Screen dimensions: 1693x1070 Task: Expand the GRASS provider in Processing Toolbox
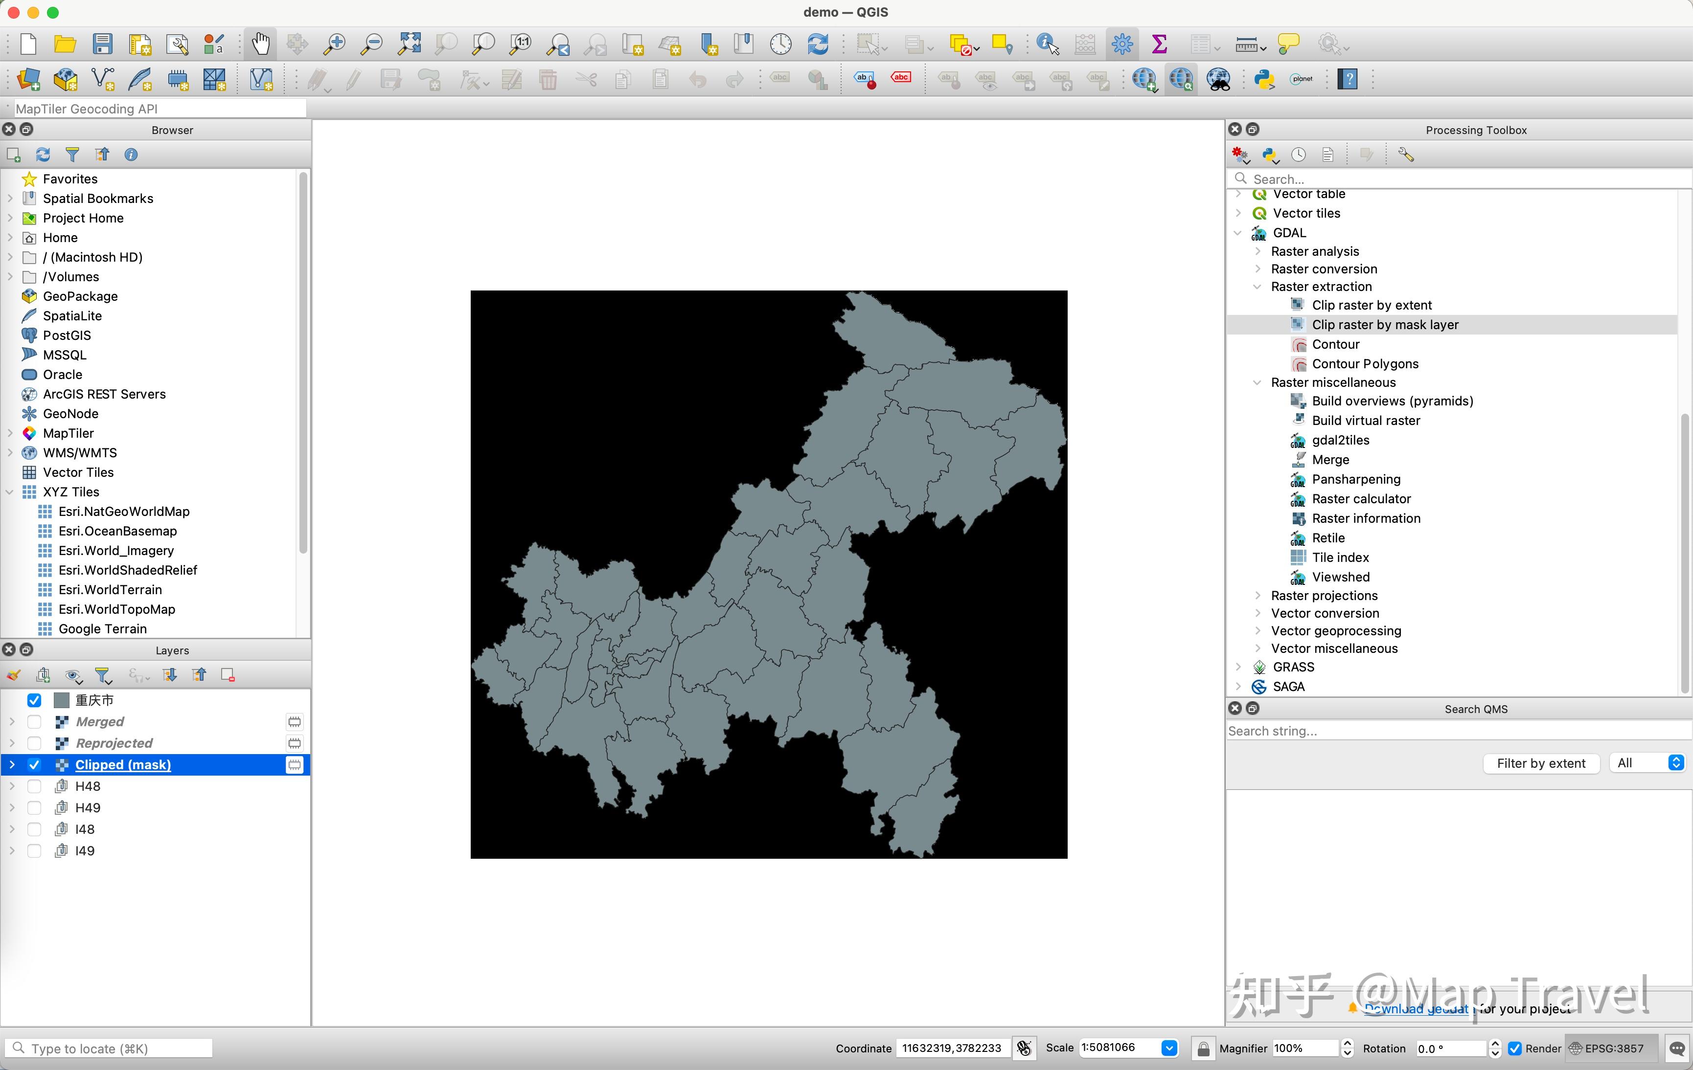pyautogui.click(x=1239, y=667)
